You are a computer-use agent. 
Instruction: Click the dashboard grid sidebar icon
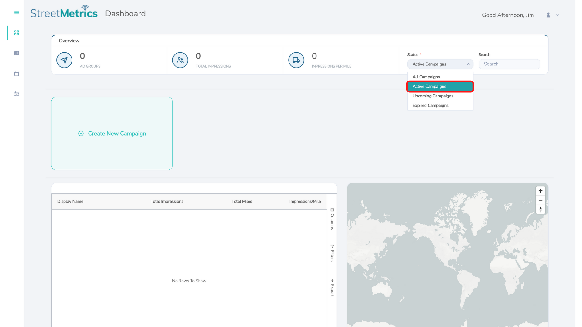click(x=16, y=33)
